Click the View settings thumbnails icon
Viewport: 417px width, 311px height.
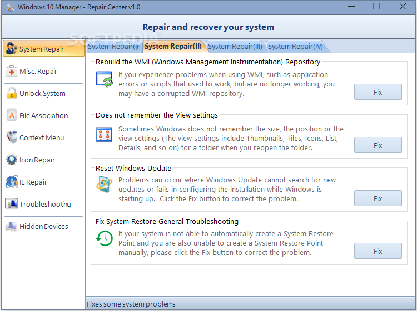[x=104, y=135]
